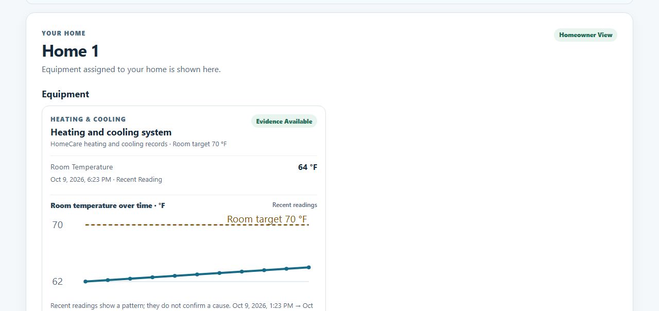Click the Homeowner View badge
The image size is (659, 311).
[x=585, y=35]
